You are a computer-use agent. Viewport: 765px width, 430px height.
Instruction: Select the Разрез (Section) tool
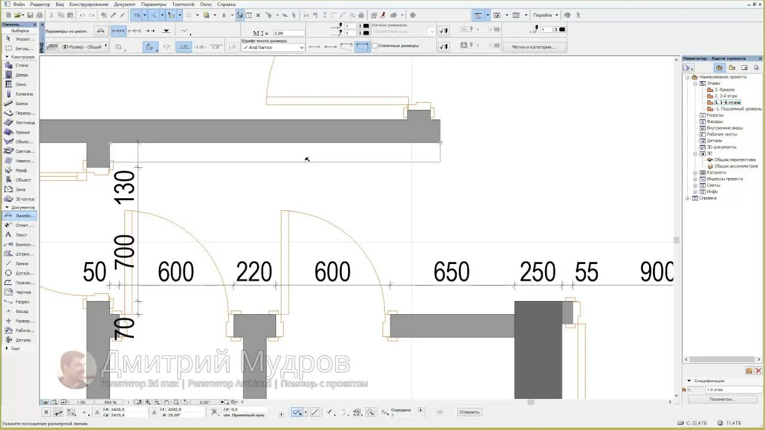coord(20,302)
